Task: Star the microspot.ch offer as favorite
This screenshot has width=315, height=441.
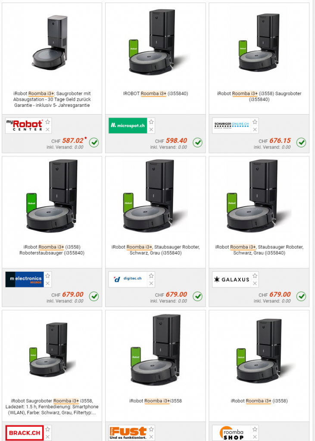Action: pos(151,122)
